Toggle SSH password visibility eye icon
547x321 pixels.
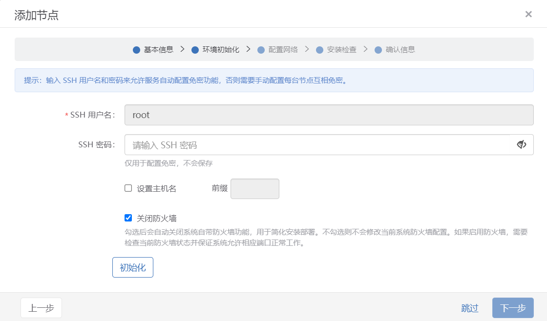pos(522,144)
